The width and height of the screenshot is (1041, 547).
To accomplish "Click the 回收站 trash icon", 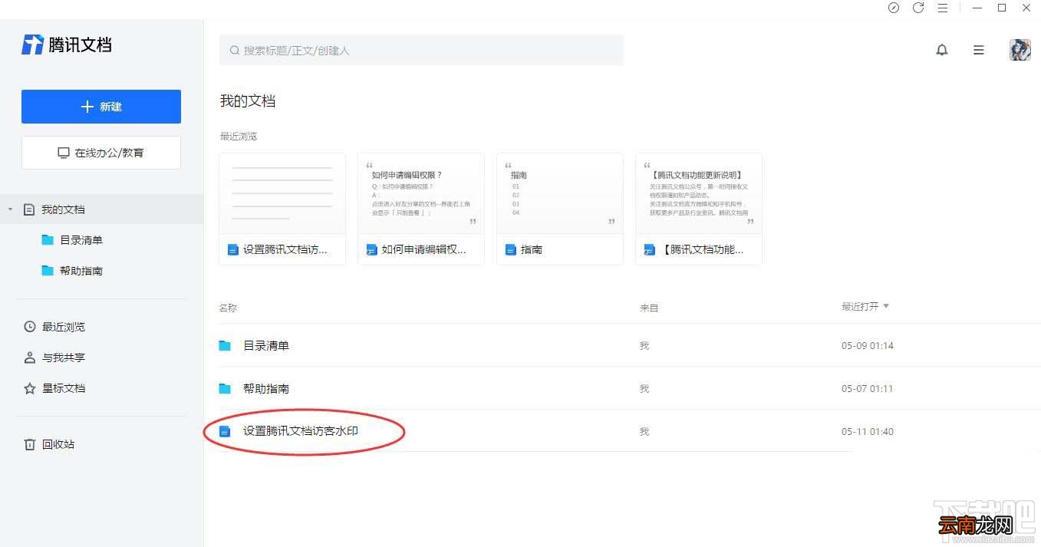I will coord(30,444).
